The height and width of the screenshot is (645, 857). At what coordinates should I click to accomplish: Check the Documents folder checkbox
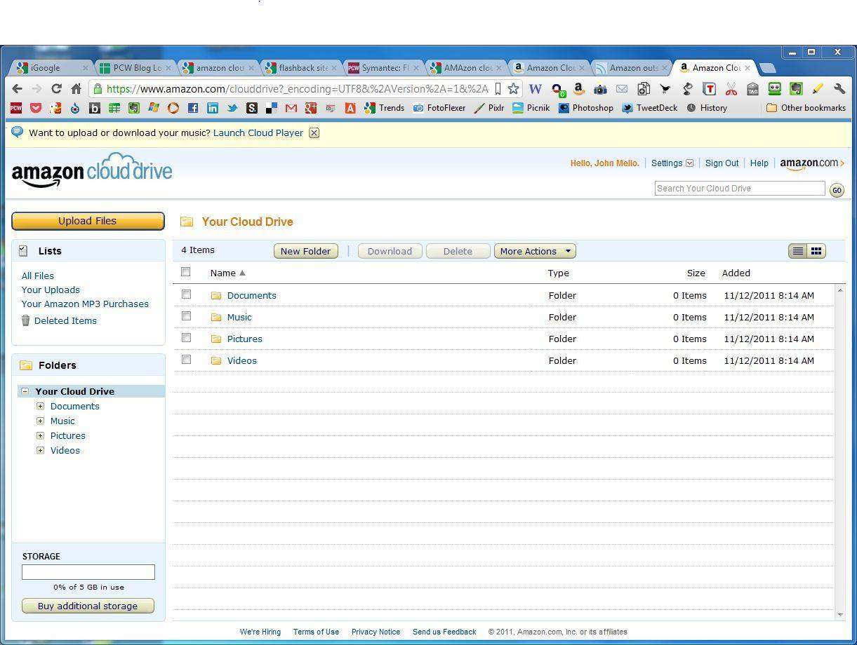point(186,294)
